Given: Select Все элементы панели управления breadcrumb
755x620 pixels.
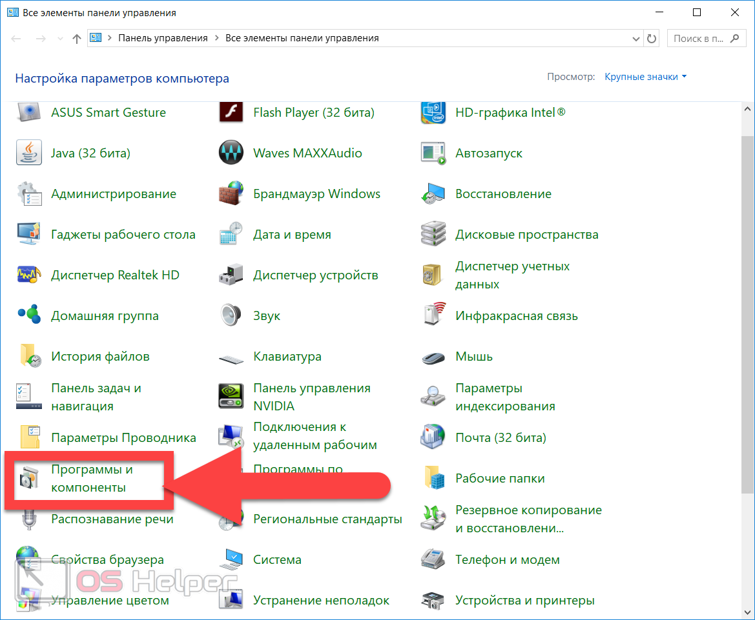Looking at the screenshot, I should pyautogui.click(x=302, y=39).
